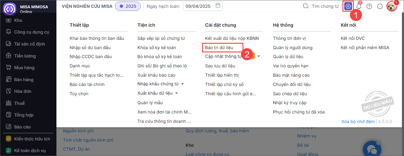This screenshot has width=404, height=156.
Task: Open Nhập số dư ban đầu
Action: [90, 48]
